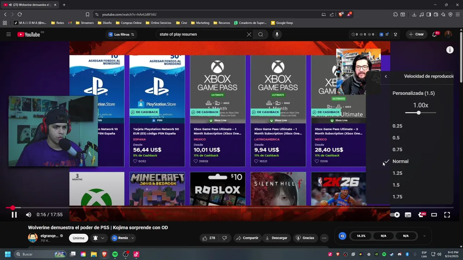Click the custom speed slider handle
This screenshot has width=463, height=260.
click(x=419, y=113)
